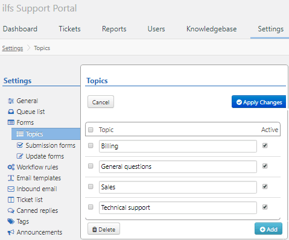The image size is (289, 240).
Task: Select the Sales row checkbox
Action: 91,186
